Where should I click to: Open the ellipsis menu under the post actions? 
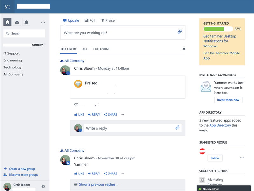tap(122, 114)
